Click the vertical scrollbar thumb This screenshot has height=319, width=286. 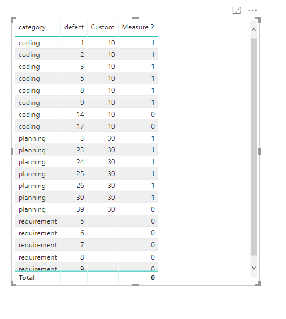point(254,147)
